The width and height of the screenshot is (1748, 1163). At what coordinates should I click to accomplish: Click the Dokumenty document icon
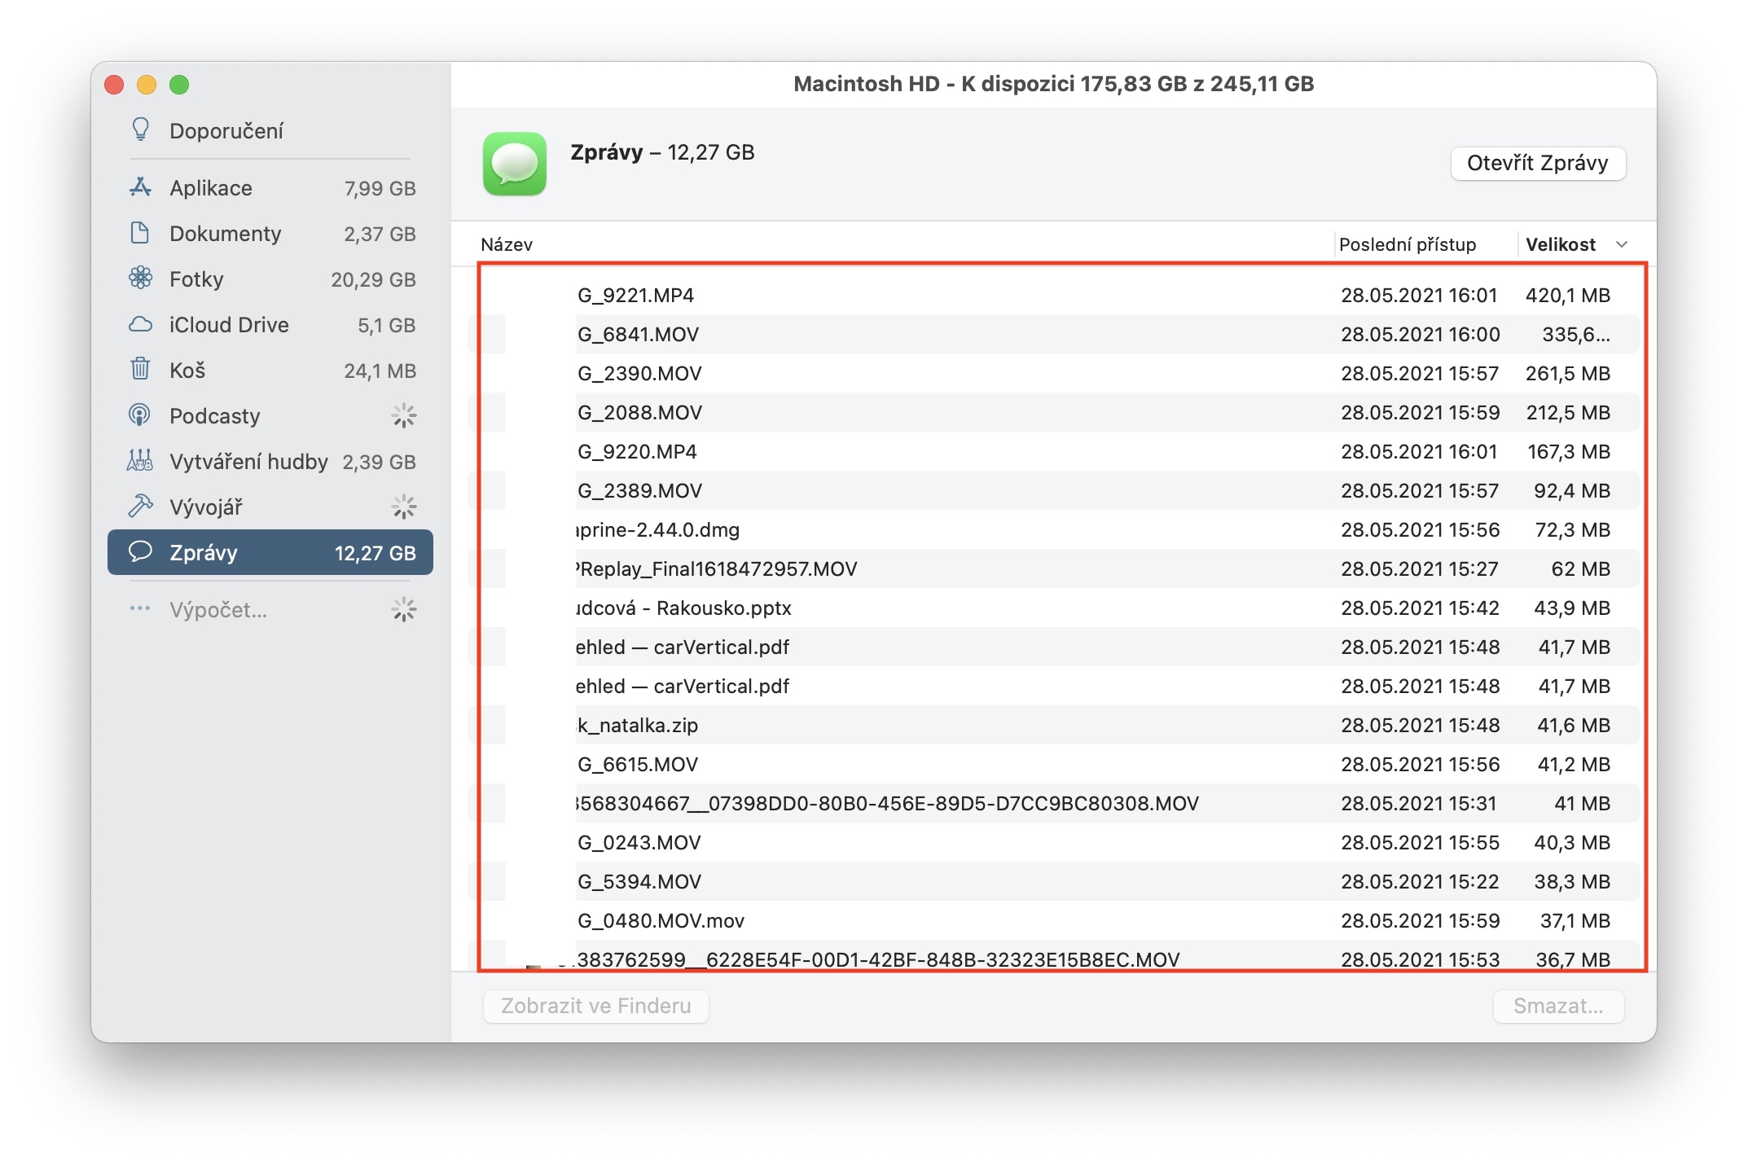tap(140, 233)
